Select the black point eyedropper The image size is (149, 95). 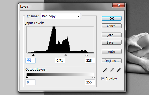105,70
